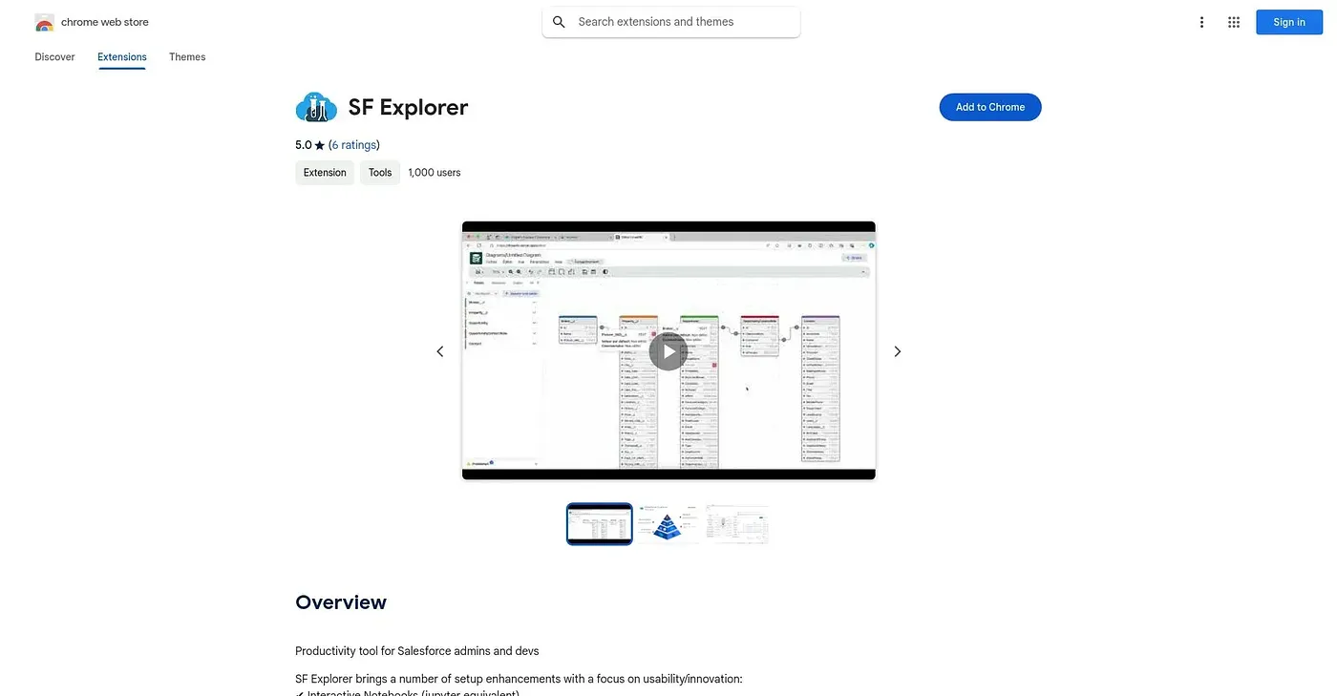Focus the Search extensions and themes field

pos(671,22)
